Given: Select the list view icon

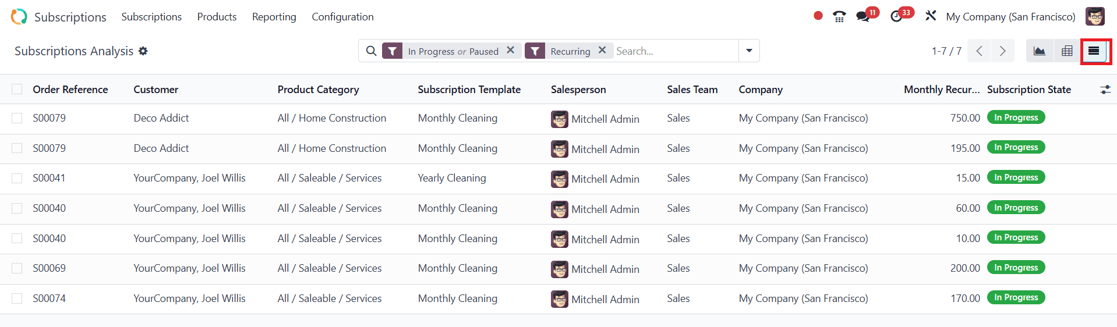Looking at the screenshot, I should point(1094,51).
